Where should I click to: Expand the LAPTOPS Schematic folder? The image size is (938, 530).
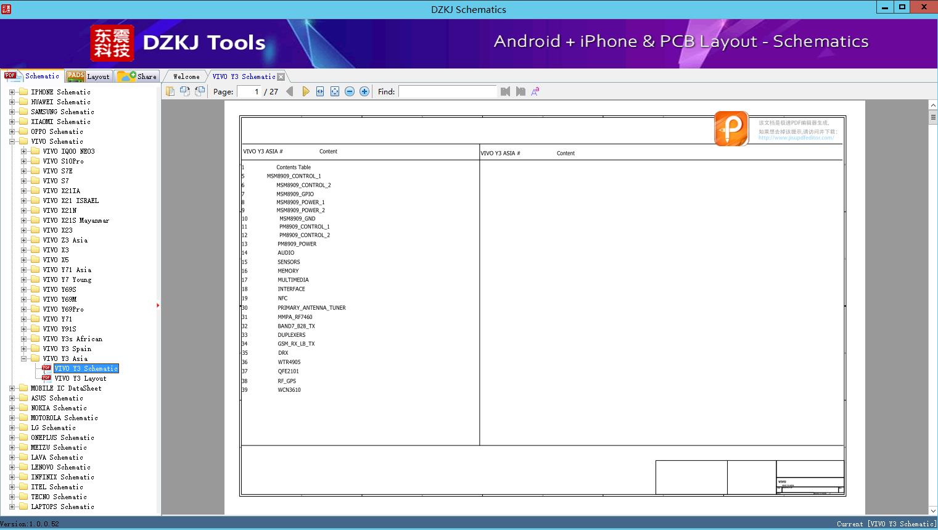coord(12,507)
